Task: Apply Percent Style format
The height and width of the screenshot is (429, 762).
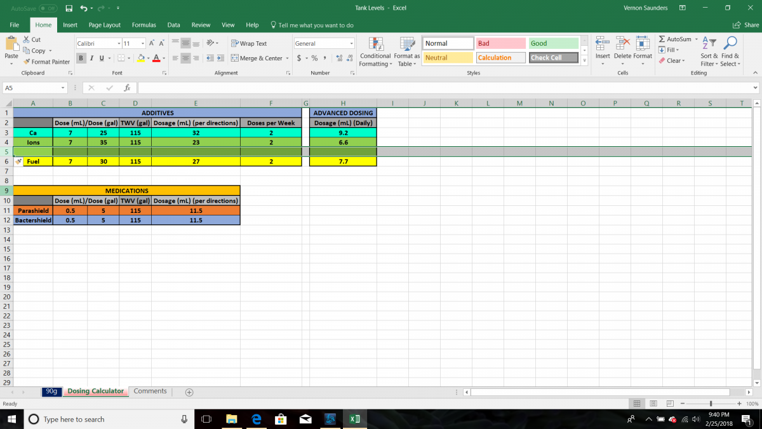Action: click(314, 58)
